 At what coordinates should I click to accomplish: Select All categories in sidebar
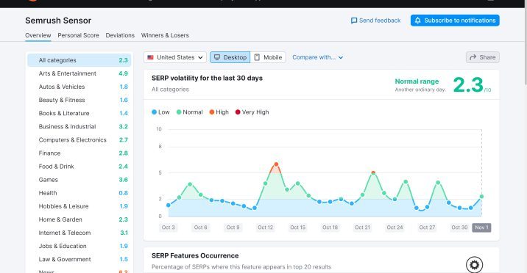(79, 60)
